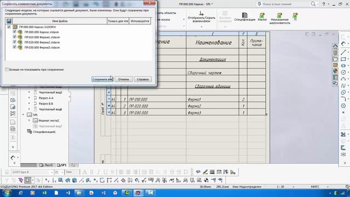Select the Corner Rectangle sketch tool
350x197 pixels.
[x=343, y=59]
